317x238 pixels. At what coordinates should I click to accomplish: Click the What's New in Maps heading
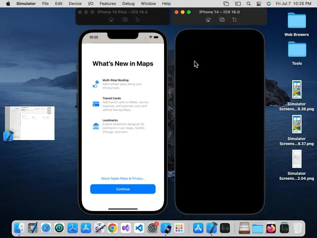[123, 64]
